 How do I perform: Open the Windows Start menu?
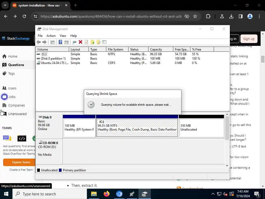6,194
